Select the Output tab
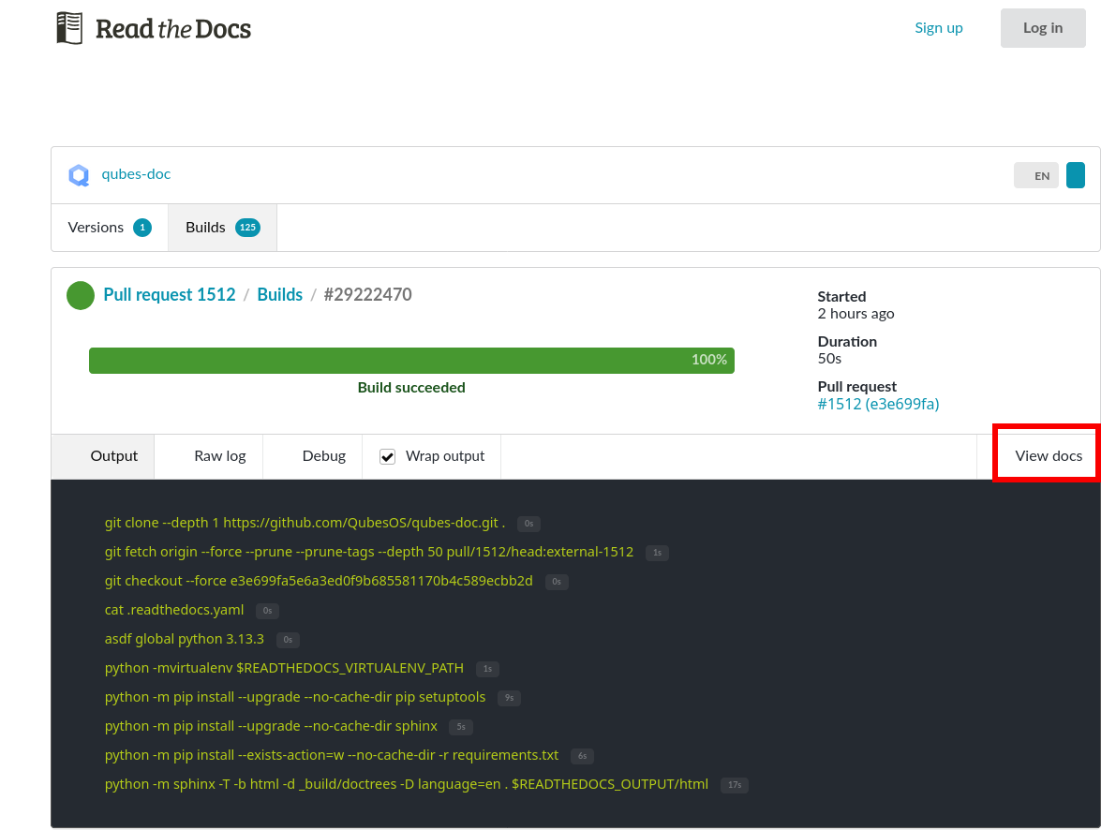The image size is (1116, 830). (113, 456)
